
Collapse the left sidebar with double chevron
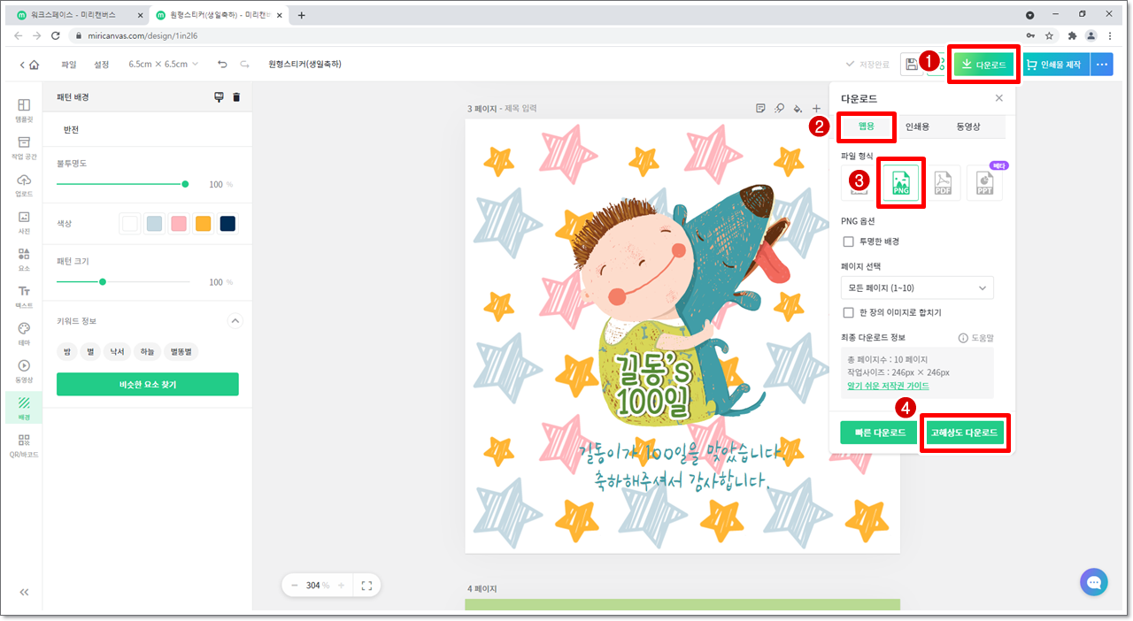click(x=24, y=592)
